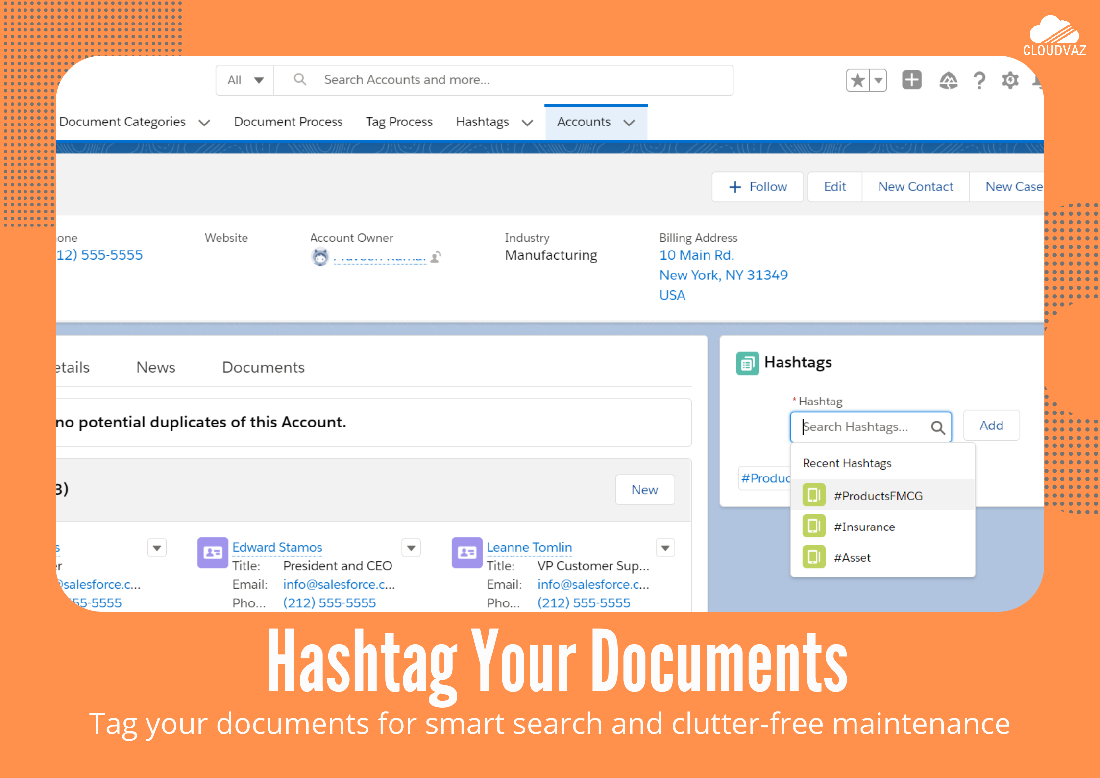Open the search scope All dropdown
Viewport: 1100px width, 778px height.
click(x=244, y=79)
